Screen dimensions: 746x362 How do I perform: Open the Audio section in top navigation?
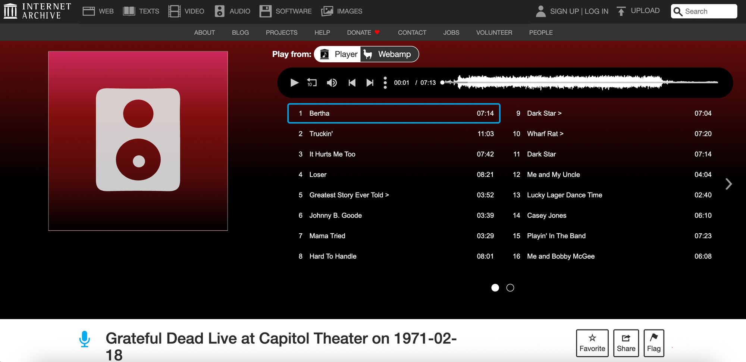232,11
